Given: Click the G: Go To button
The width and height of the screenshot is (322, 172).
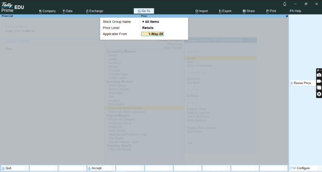Looking at the screenshot, I should (x=144, y=11).
